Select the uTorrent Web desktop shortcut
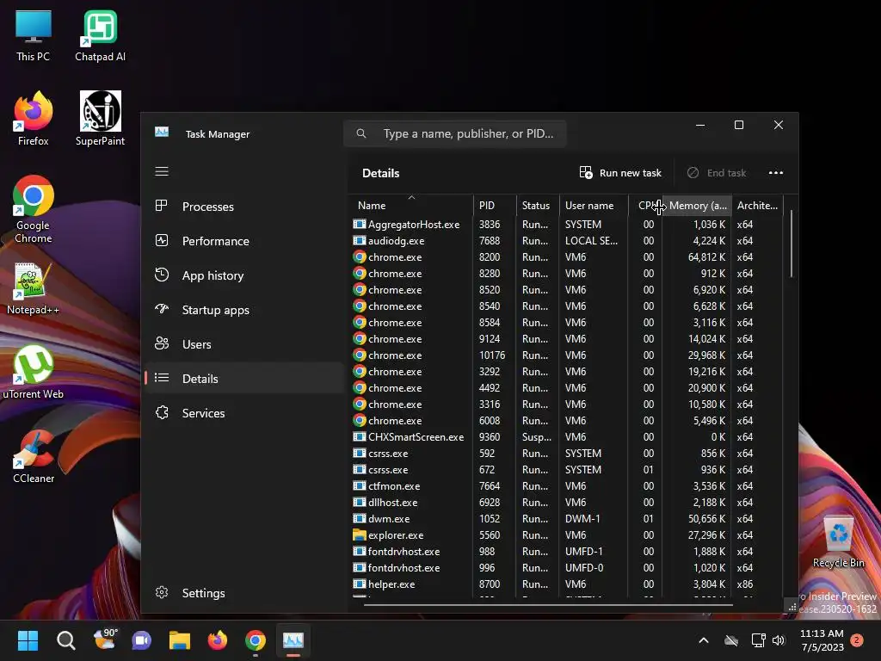 coord(34,373)
